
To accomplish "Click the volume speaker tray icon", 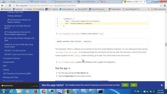I will point(147,91).
